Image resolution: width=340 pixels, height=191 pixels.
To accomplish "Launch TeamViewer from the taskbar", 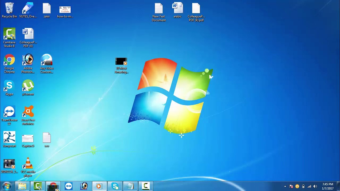I will 69,186.
